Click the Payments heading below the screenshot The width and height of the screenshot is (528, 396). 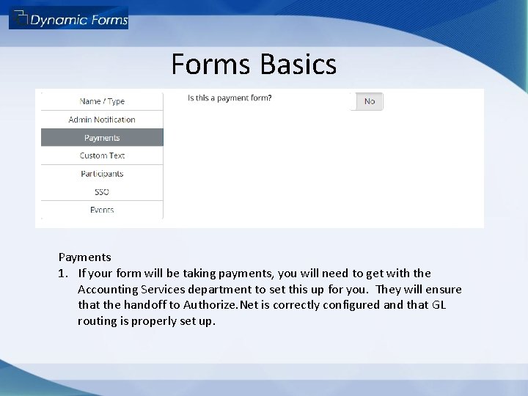[85, 257]
